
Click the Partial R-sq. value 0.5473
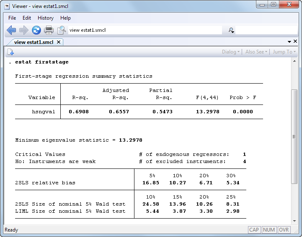163,112
